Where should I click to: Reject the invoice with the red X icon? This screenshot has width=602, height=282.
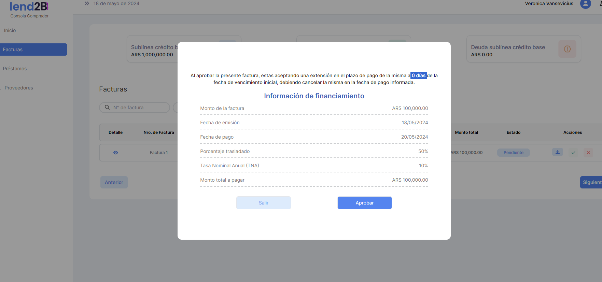(588, 153)
